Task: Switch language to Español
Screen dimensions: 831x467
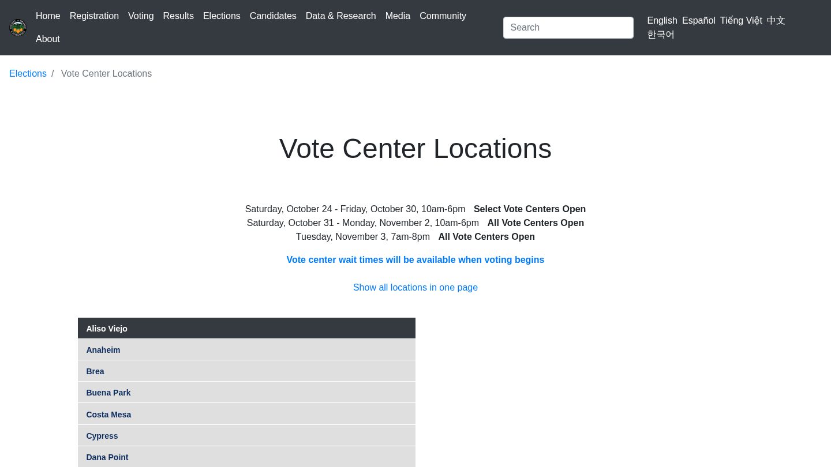Action: pyautogui.click(x=699, y=21)
